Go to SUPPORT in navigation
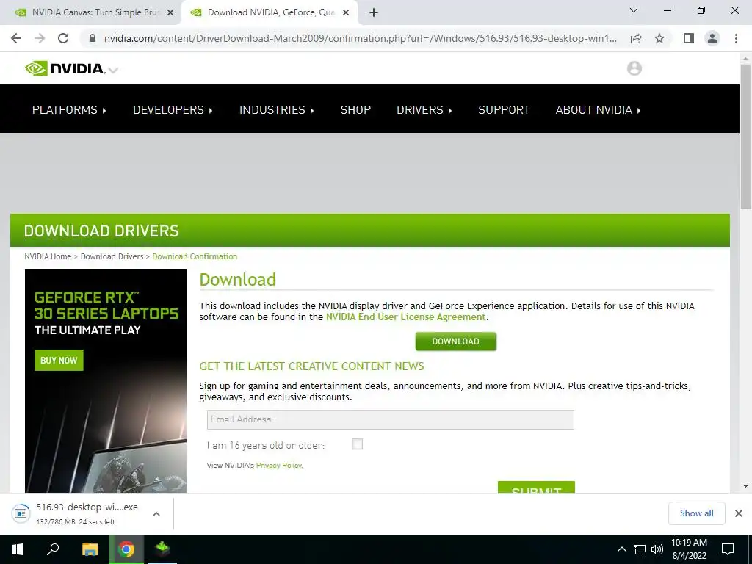This screenshot has height=564, width=752. [504, 110]
